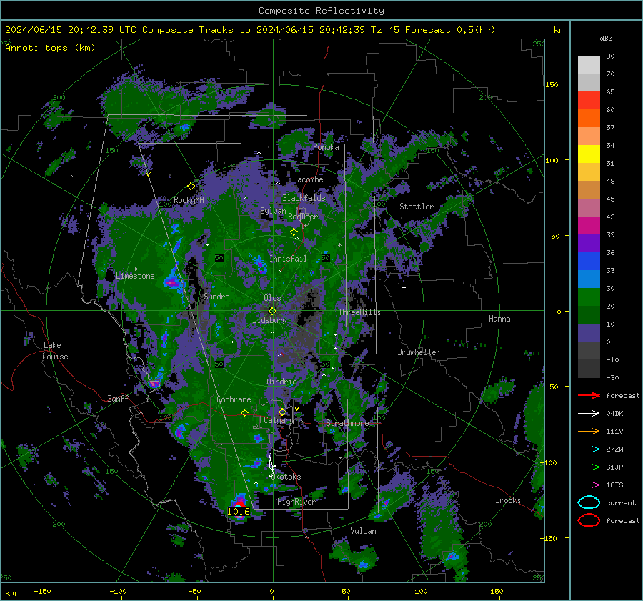Screen dimensions: 643x601
Task: Click the Cochrane town label
Action: point(234,399)
